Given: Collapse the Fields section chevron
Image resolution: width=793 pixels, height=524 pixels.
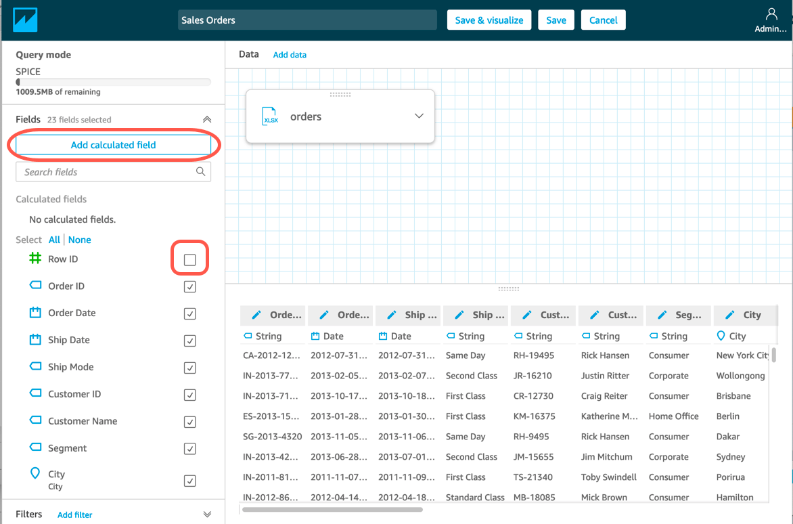Looking at the screenshot, I should click(x=207, y=118).
